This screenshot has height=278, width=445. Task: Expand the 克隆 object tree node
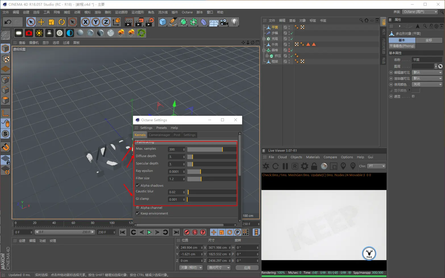[264, 39]
